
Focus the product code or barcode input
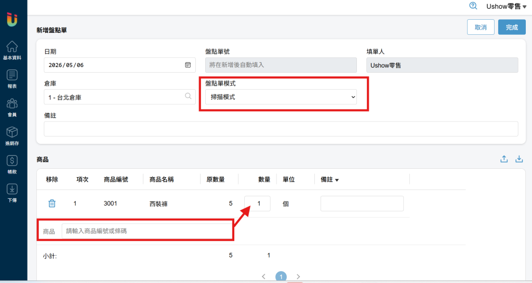147,231
